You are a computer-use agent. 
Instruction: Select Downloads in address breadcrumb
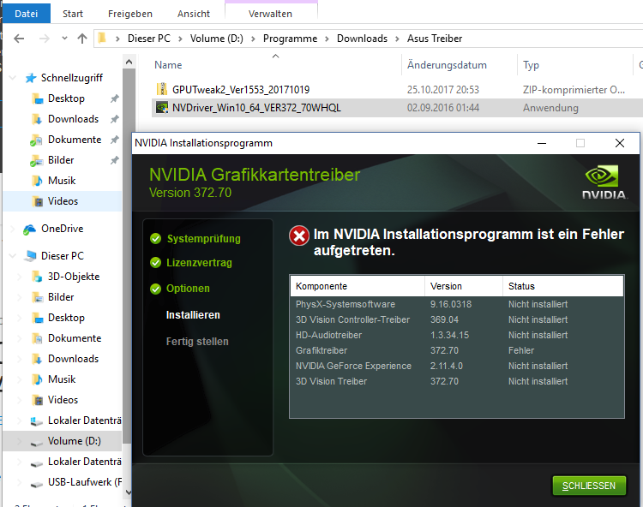[x=362, y=39]
